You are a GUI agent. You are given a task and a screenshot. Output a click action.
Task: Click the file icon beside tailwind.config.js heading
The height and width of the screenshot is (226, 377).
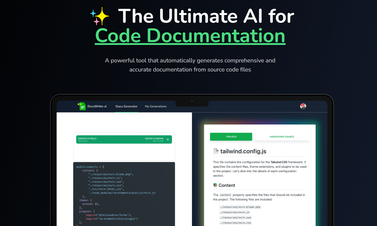coord(216,151)
